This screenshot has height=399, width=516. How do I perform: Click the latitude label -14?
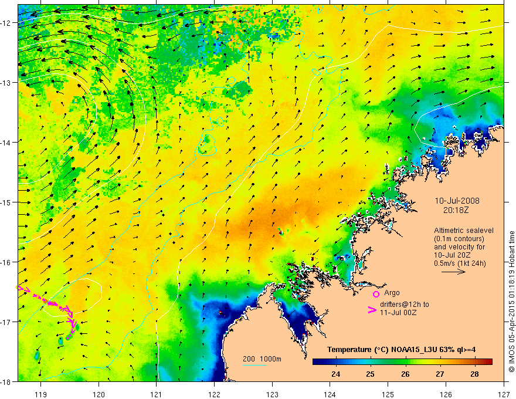(x=6, y=143)
